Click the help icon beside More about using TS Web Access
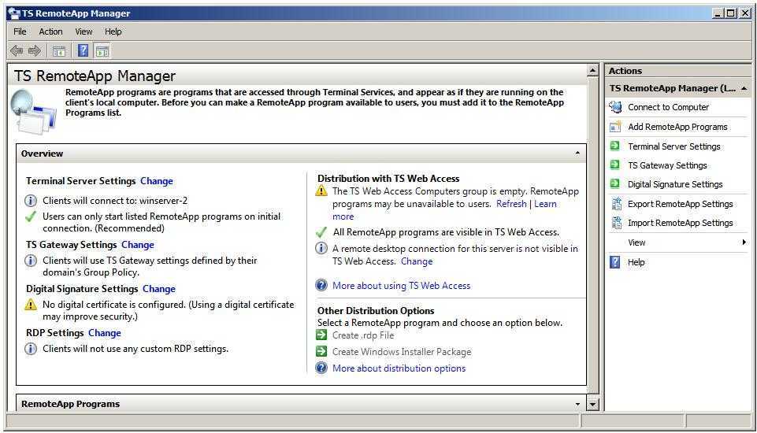 pos(321,285)
